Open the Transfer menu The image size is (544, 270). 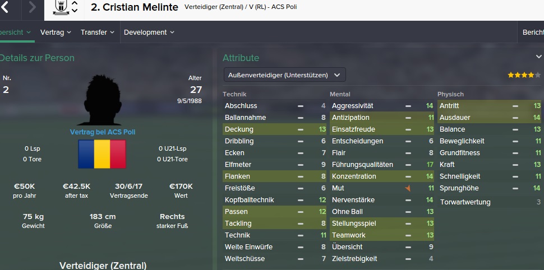coord(97,32)
